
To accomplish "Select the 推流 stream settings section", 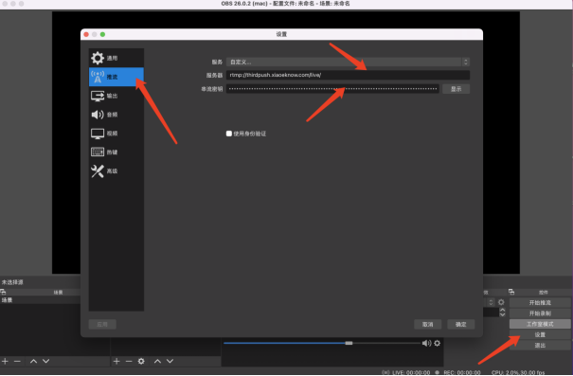I will [116, 77].
